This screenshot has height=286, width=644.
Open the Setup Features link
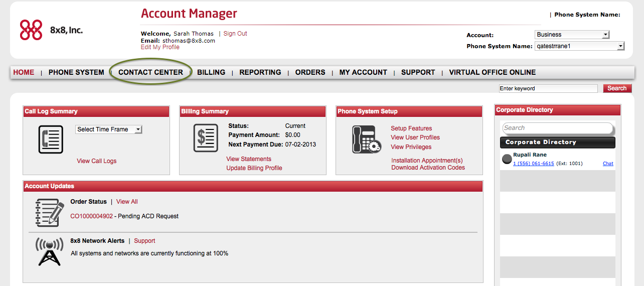coord(411,128)
